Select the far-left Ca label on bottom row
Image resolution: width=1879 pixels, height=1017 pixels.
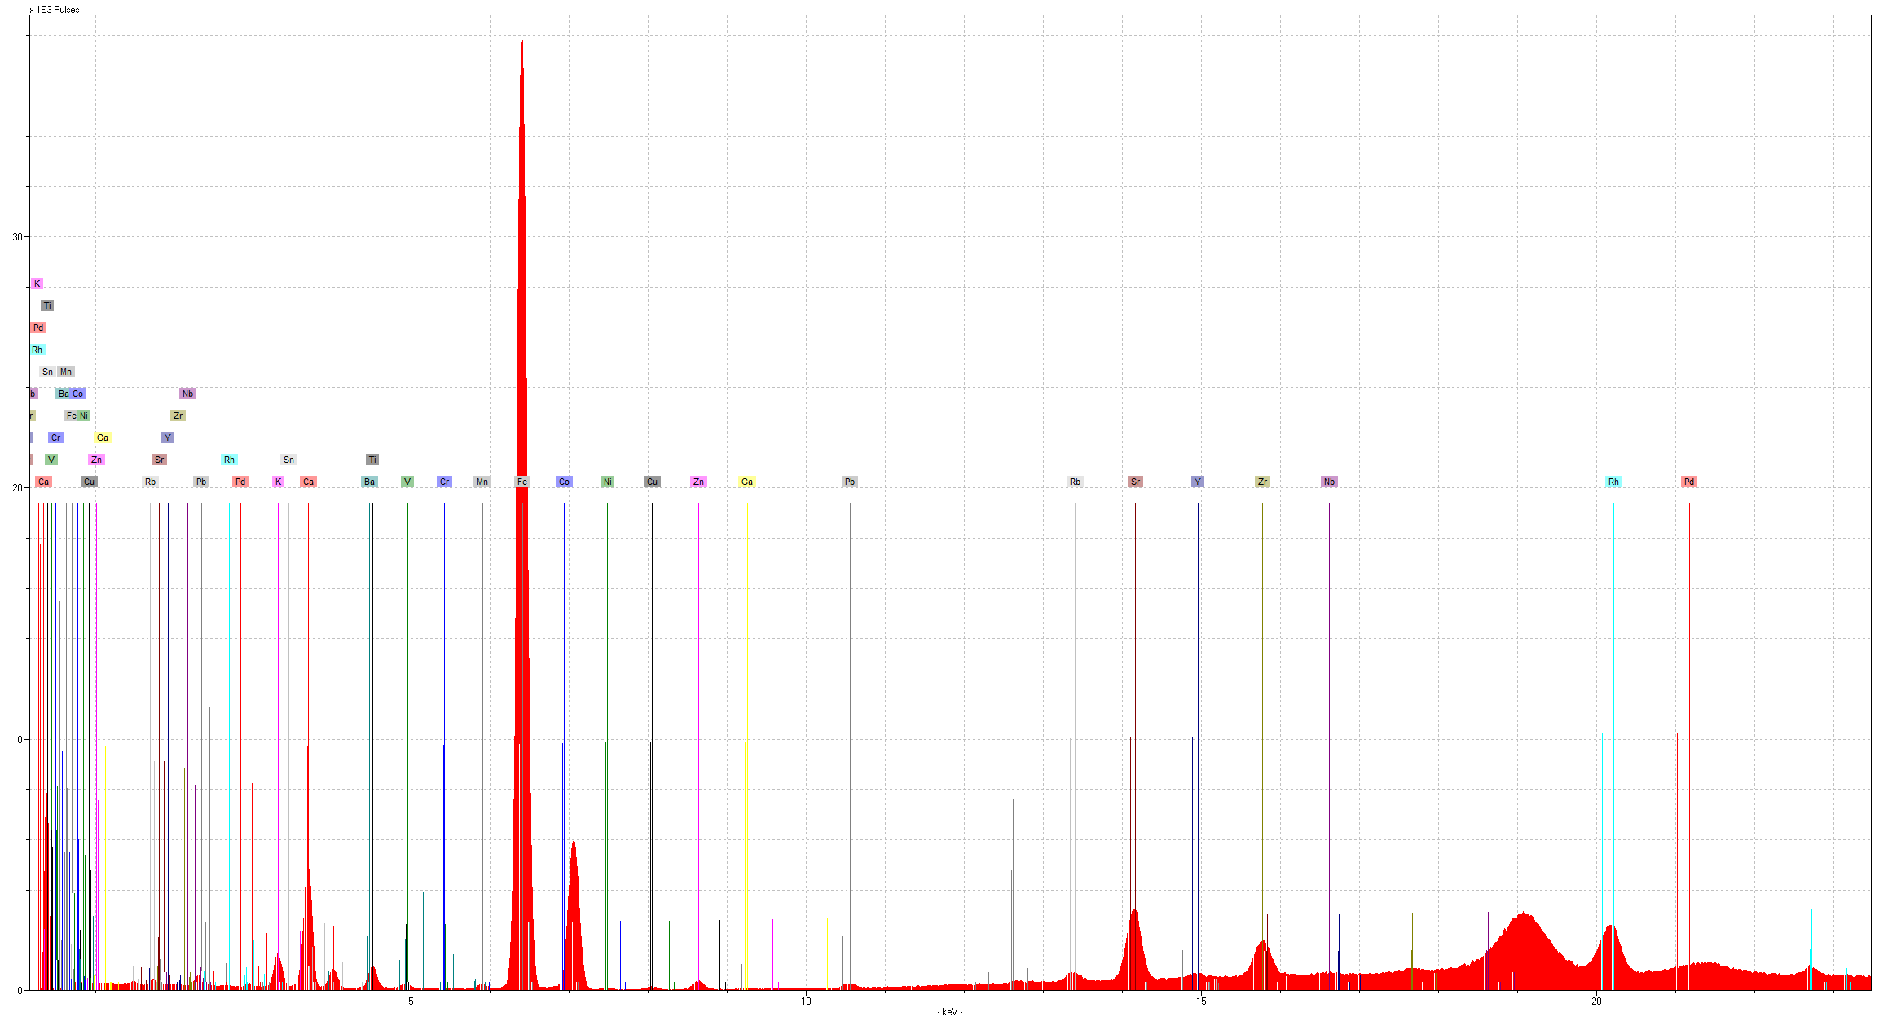[x=43, y=482]
